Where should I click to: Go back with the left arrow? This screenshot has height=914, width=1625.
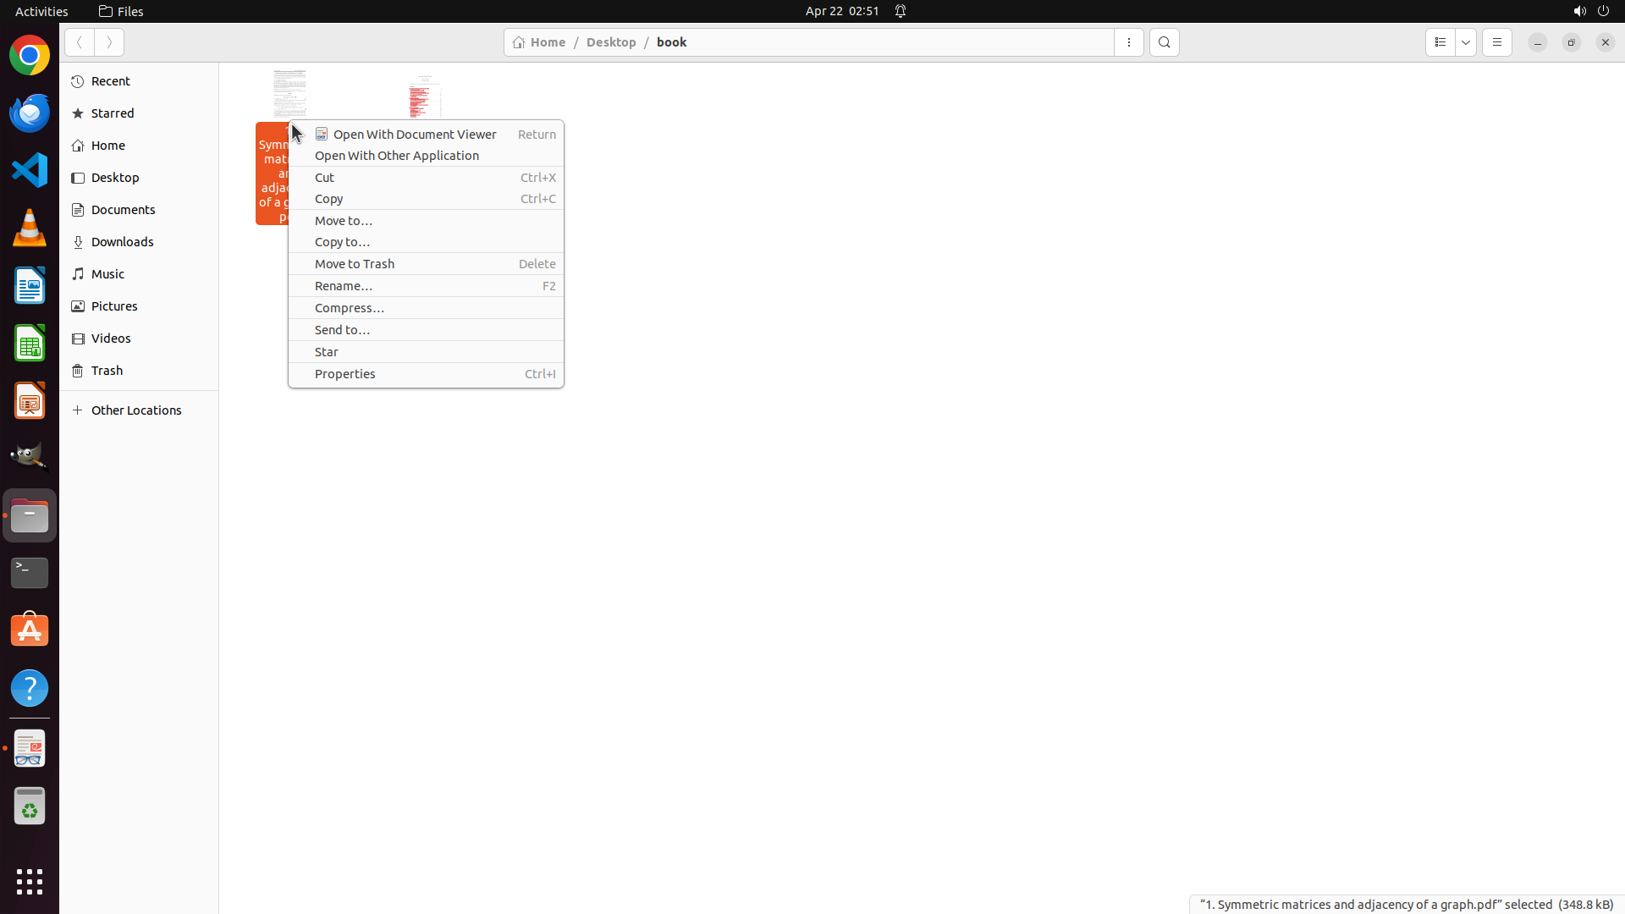point(80,42)
